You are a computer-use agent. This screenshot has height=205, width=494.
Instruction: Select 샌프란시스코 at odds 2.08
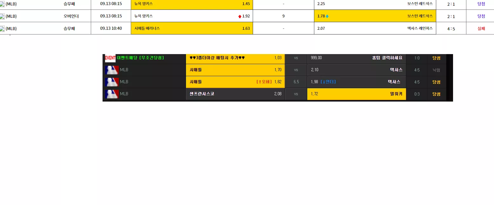click(235, 94)
